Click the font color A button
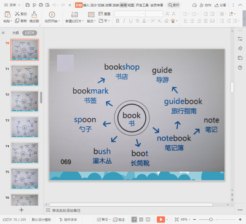 click(x=144, y=21)
